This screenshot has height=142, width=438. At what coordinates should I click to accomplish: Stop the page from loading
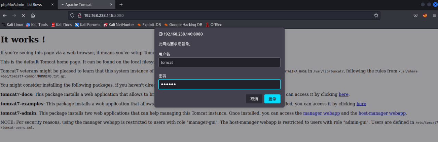point(23,15)
